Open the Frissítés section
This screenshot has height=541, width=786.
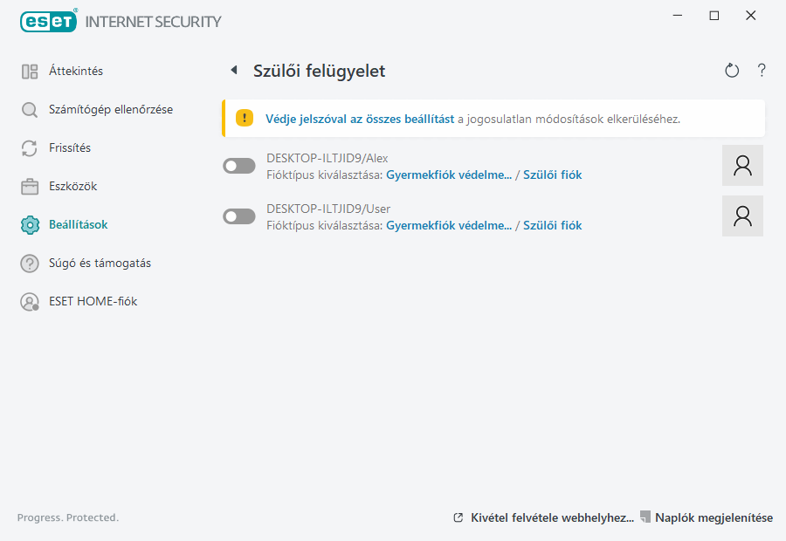pyautogui.click(x=70, y=148)
